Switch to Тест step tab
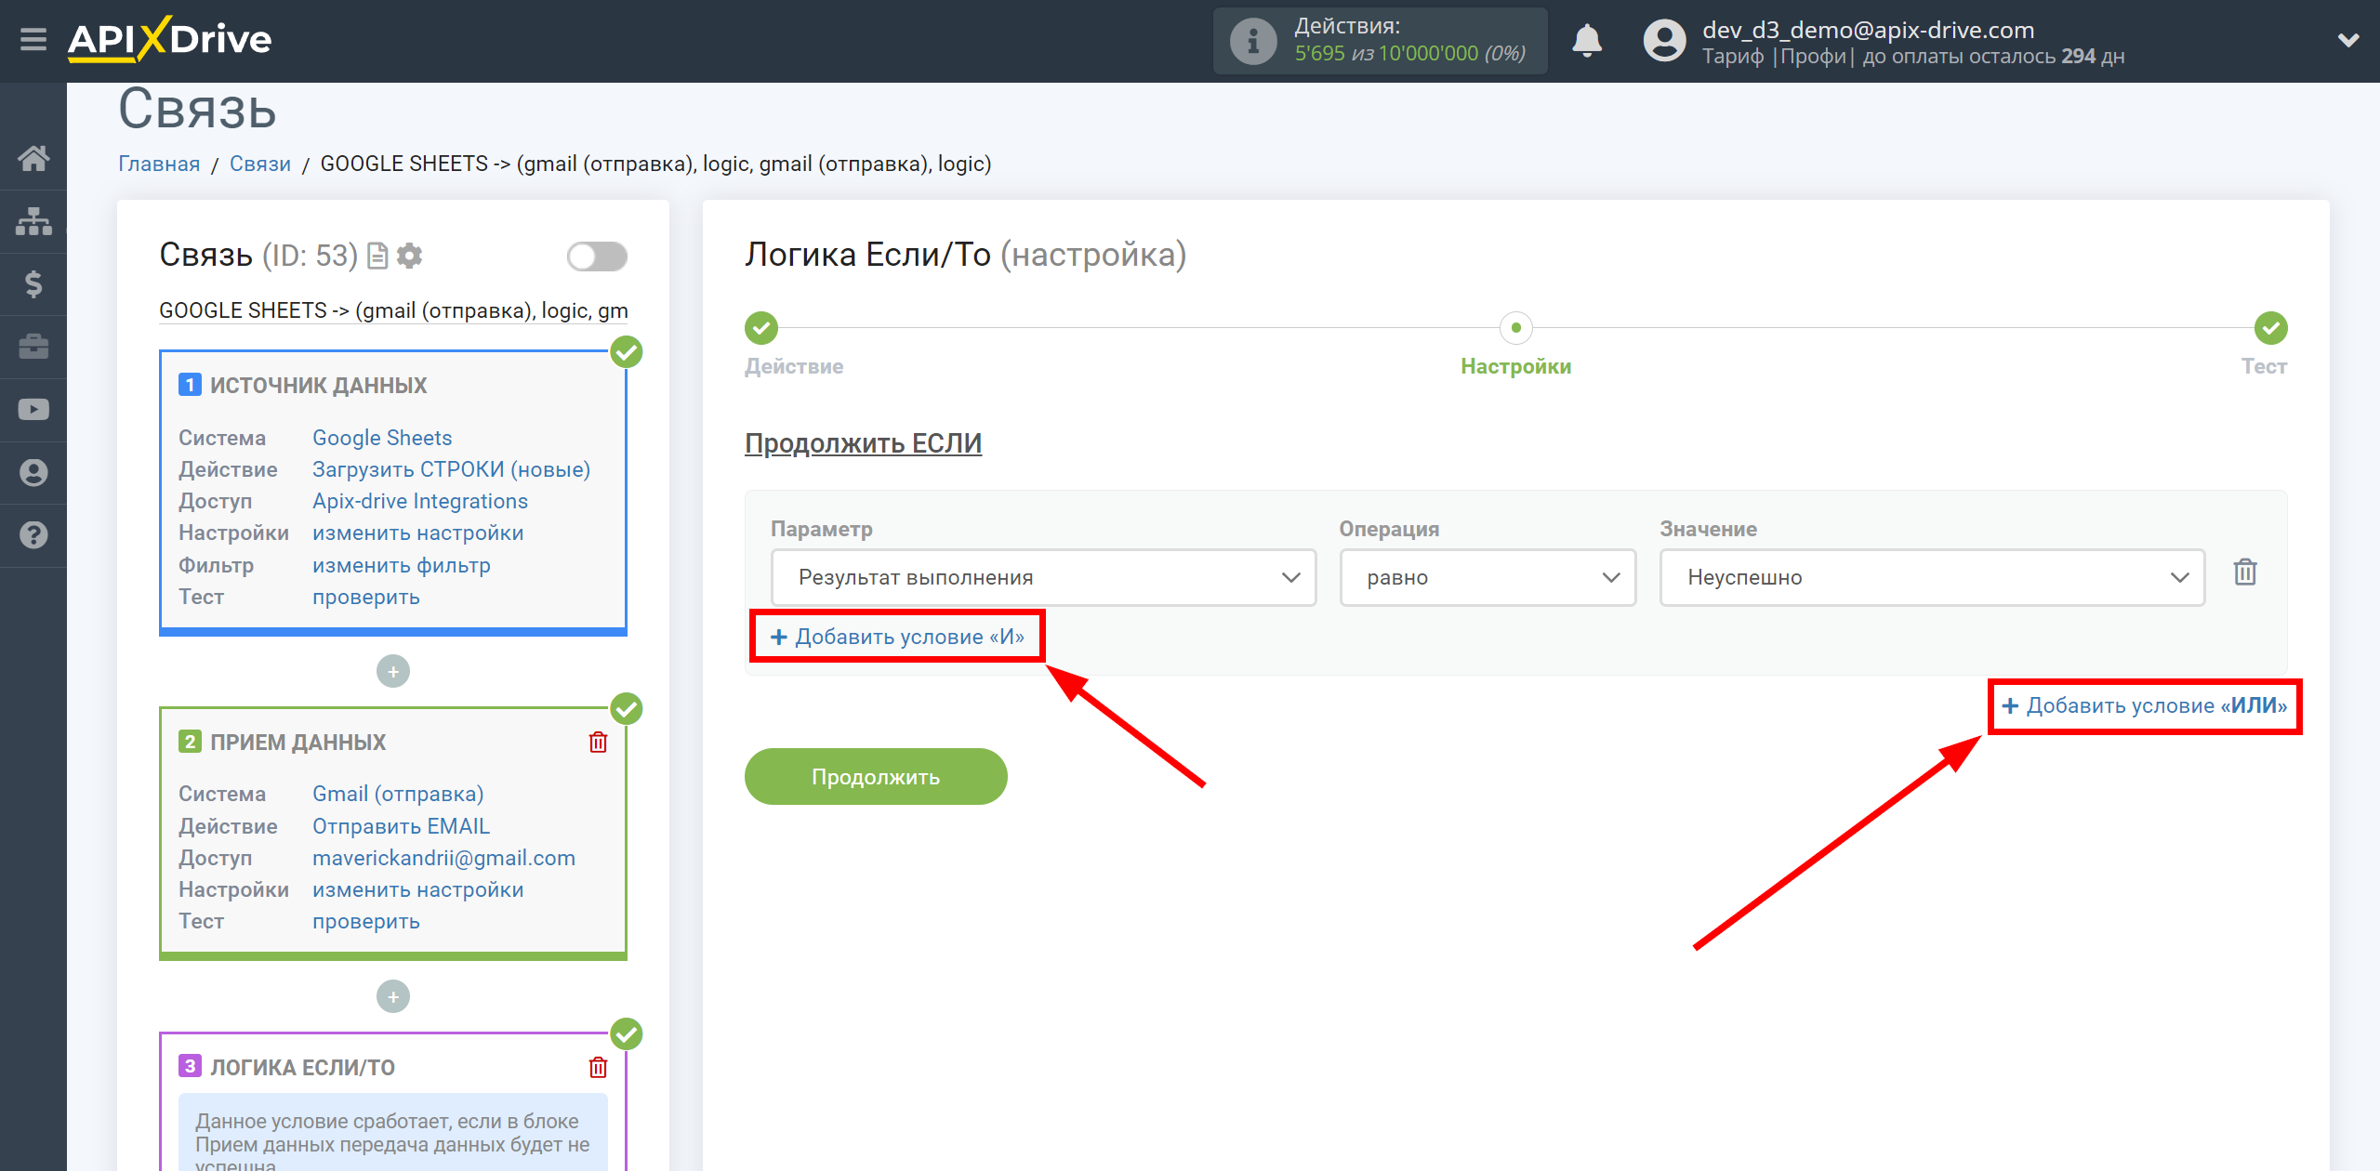This screenshot has width=2380, height=1171. click(2264, 366)
